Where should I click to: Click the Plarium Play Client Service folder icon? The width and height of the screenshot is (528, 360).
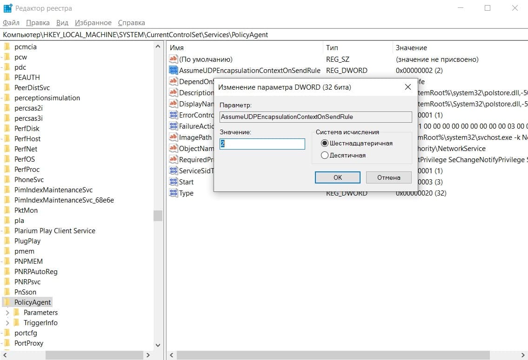[7, 231]
